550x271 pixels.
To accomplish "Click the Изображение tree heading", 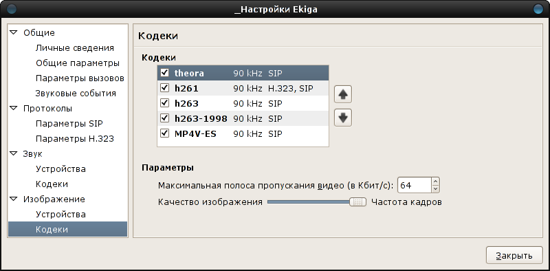I will click(x=54, y=199).
